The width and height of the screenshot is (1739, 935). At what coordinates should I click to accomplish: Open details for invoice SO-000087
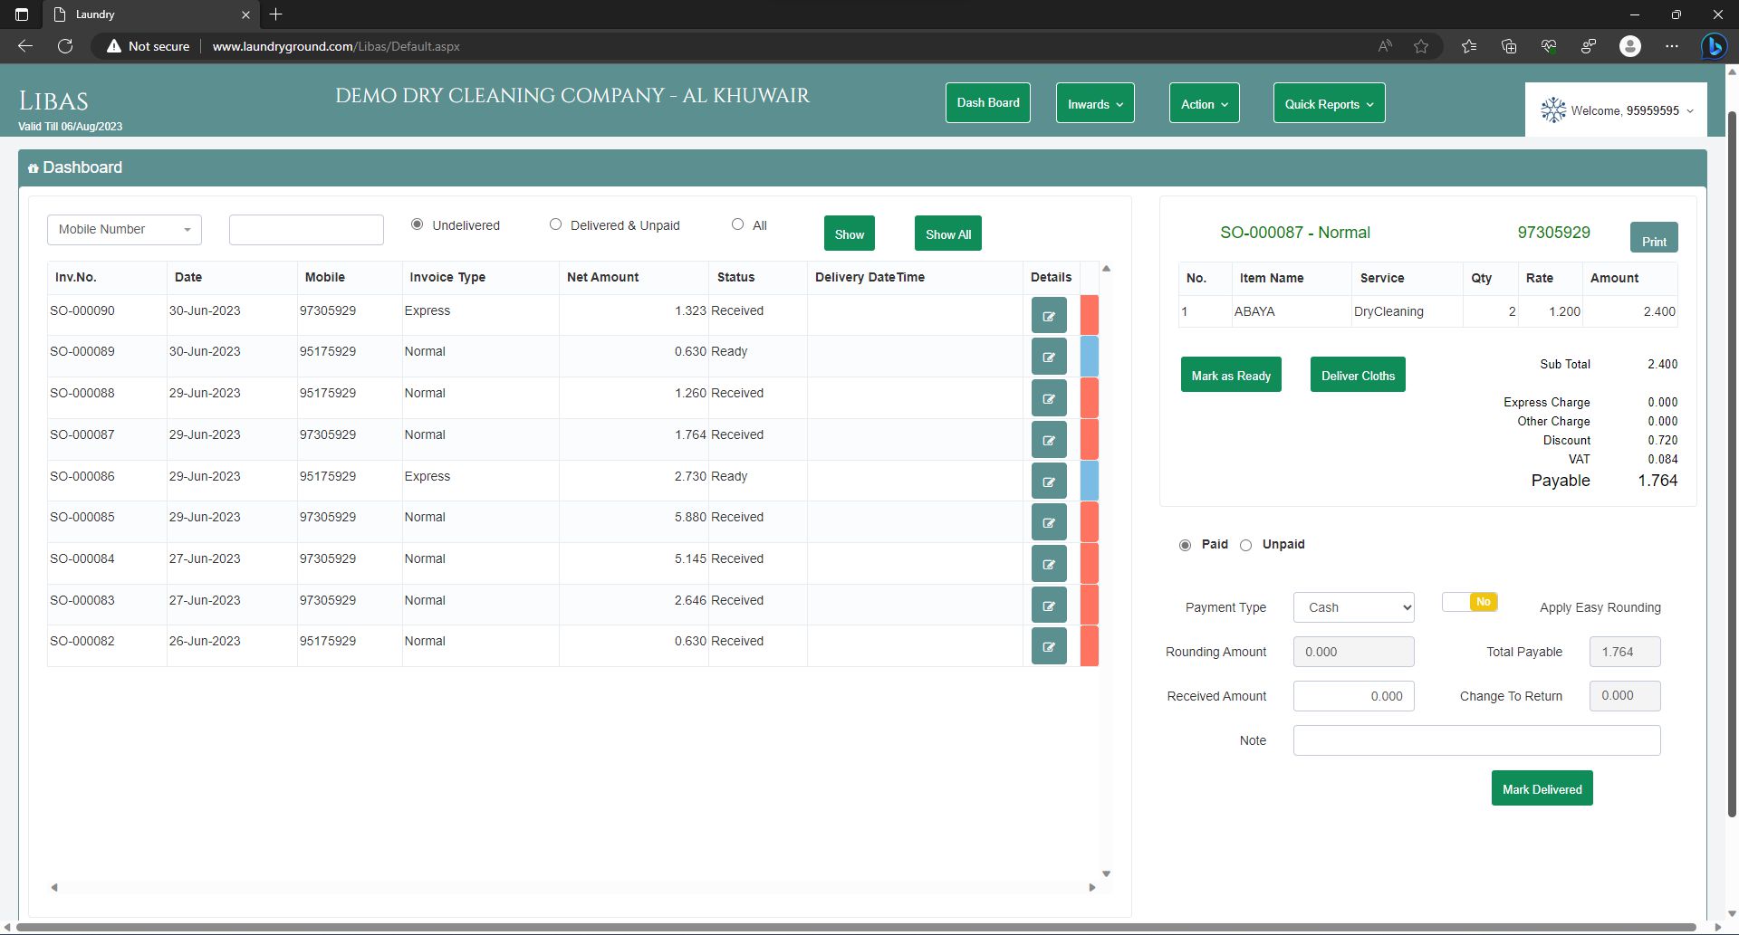pos(1049,440)
